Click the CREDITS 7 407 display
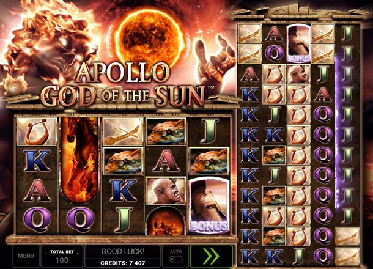The height and width of the screenshot is (269, 373). click(122, 263)
